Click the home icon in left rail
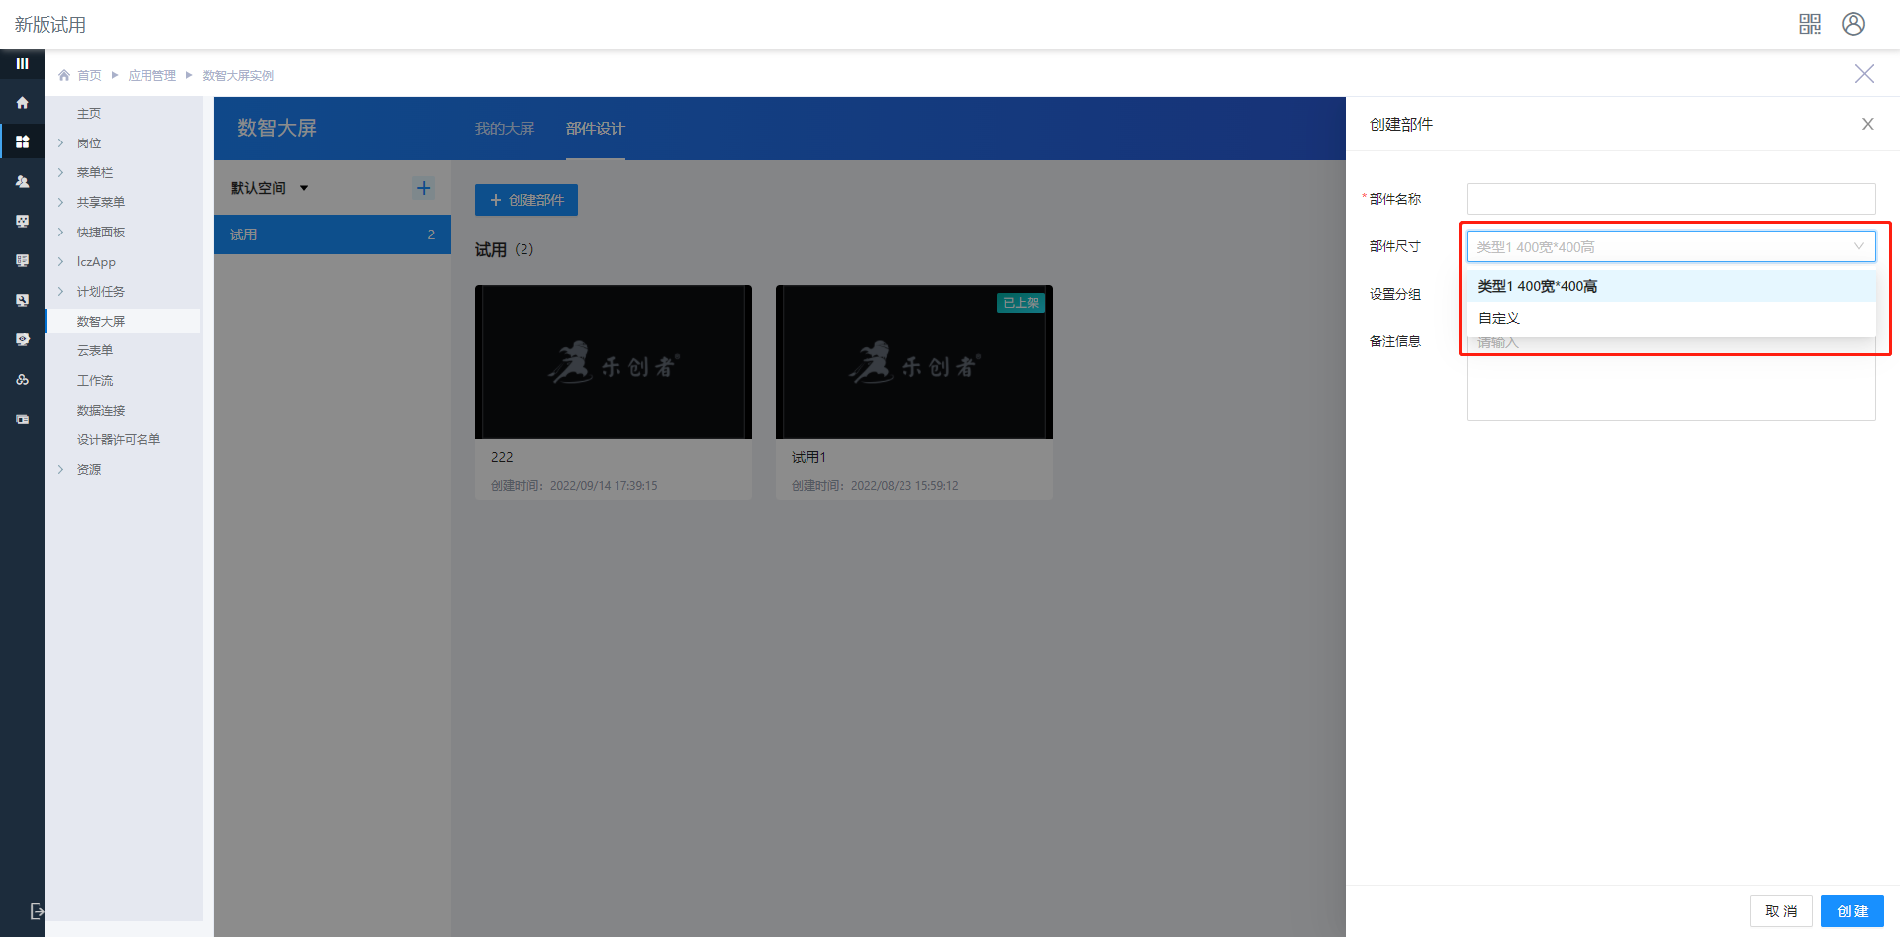Screen dimensions: 1900x937 tap(22, 103)
